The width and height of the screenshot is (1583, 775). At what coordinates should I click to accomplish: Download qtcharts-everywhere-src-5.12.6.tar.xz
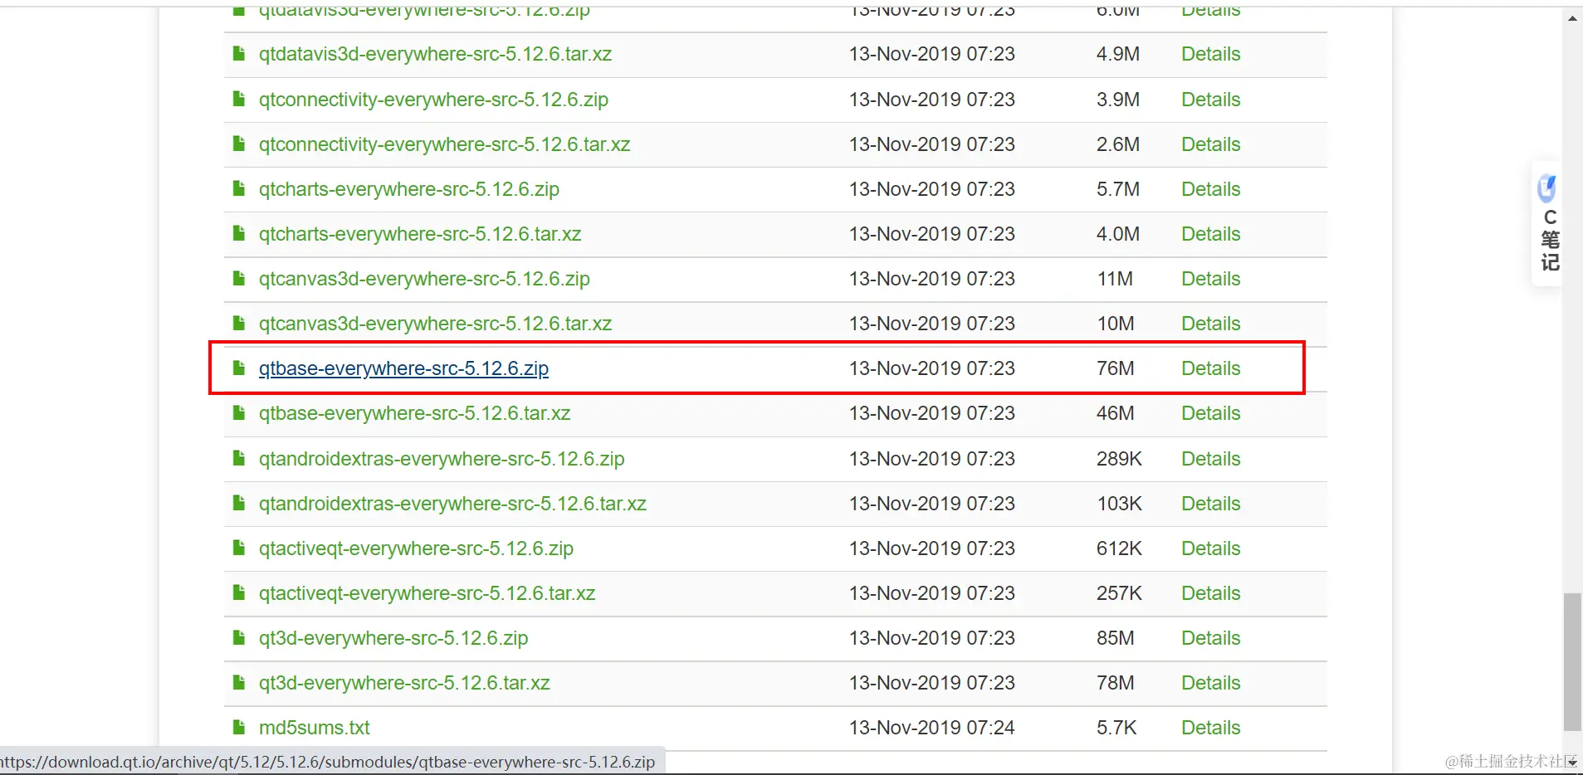pos(419,234)
